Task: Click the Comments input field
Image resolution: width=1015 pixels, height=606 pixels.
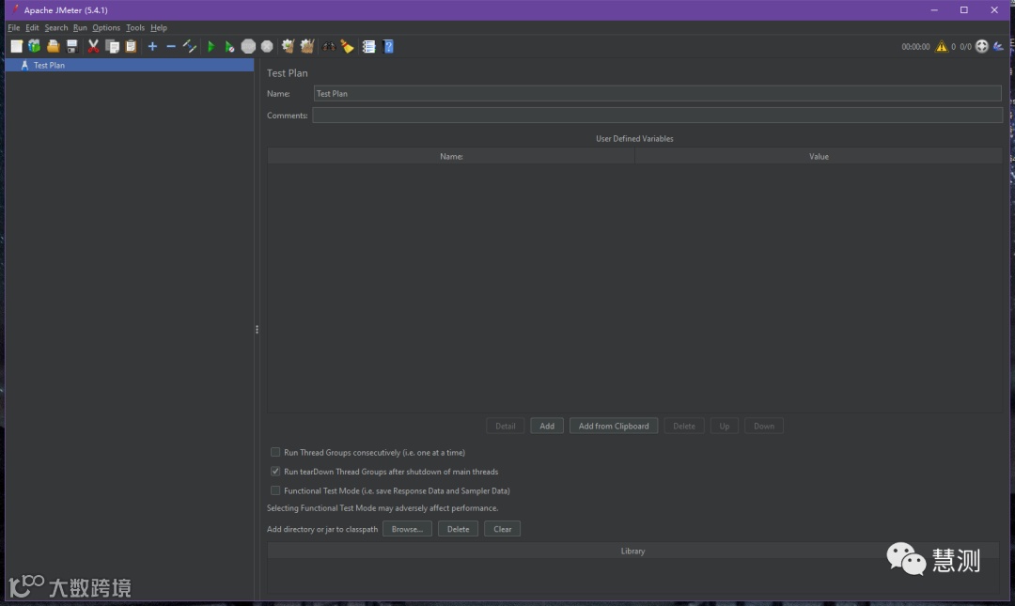Action: (x=658, y=116)
